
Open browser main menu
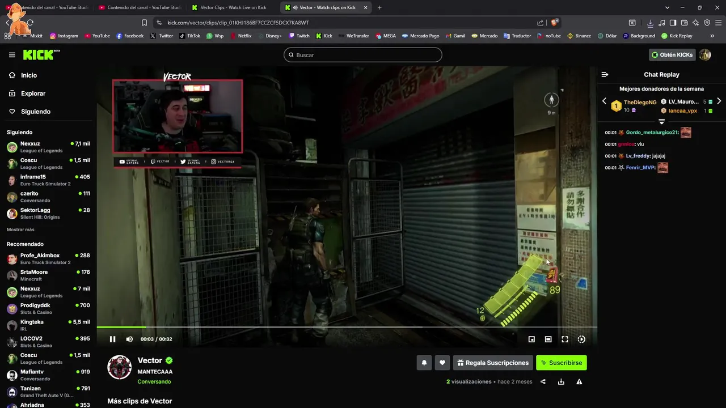click(x=718, y=23)
